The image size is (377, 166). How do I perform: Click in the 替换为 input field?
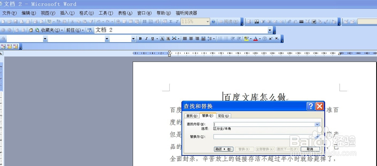click(x=267, y=137)
